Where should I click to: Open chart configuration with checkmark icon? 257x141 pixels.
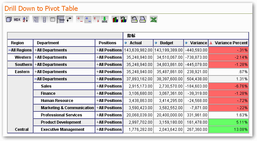click(x=124, y=20)
